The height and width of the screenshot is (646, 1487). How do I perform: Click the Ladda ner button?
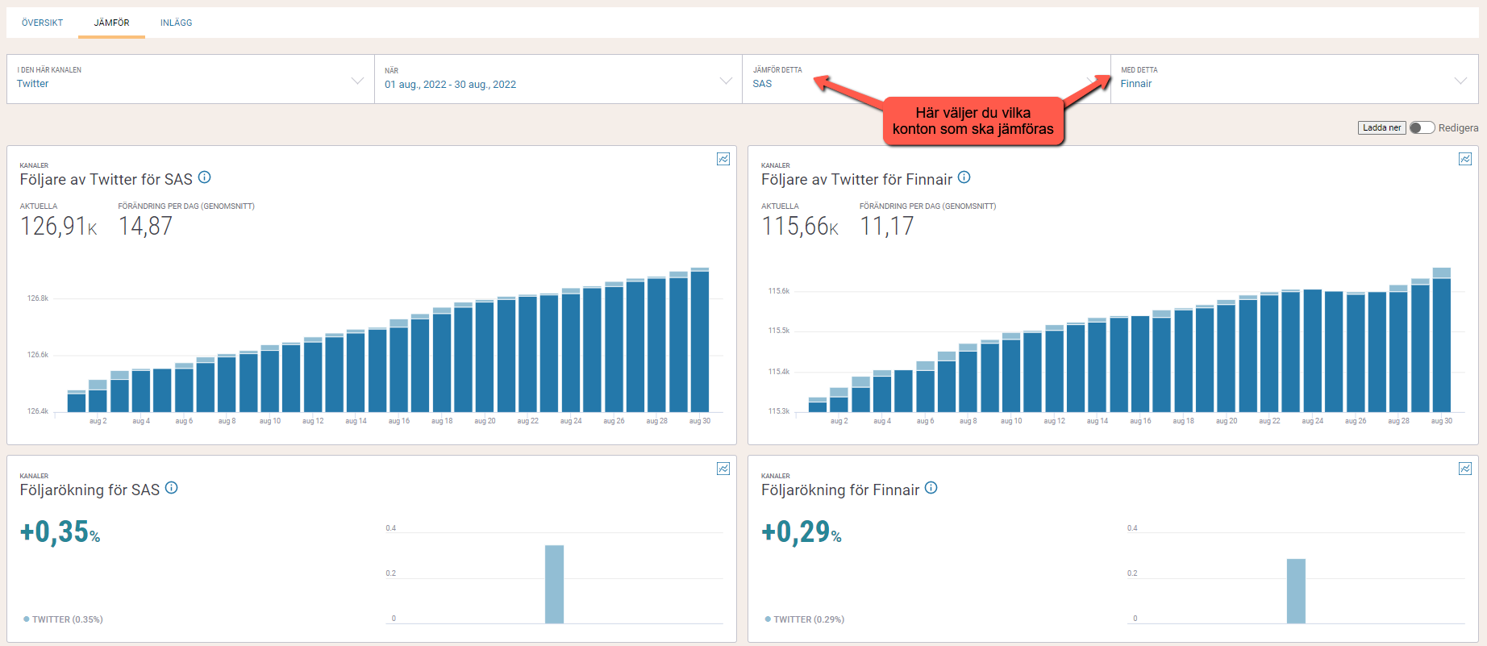[1381, 127]
